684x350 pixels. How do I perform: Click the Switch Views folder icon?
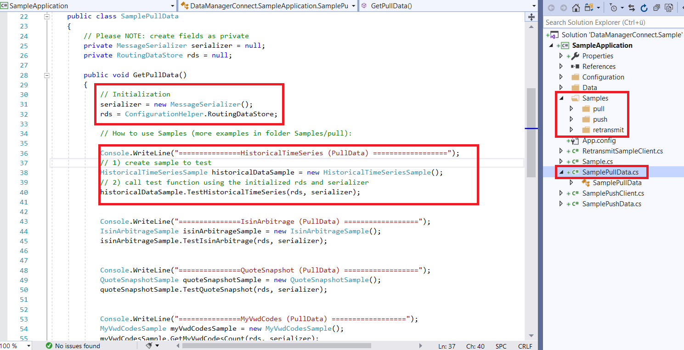(x=589, y=8)
